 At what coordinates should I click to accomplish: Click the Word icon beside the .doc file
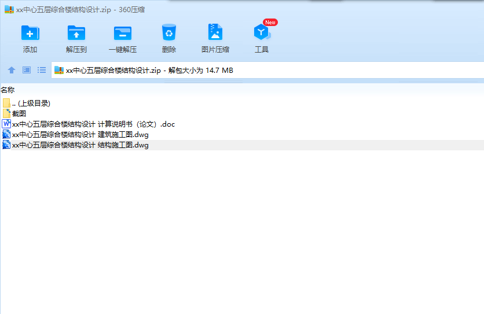coord(6,124)
